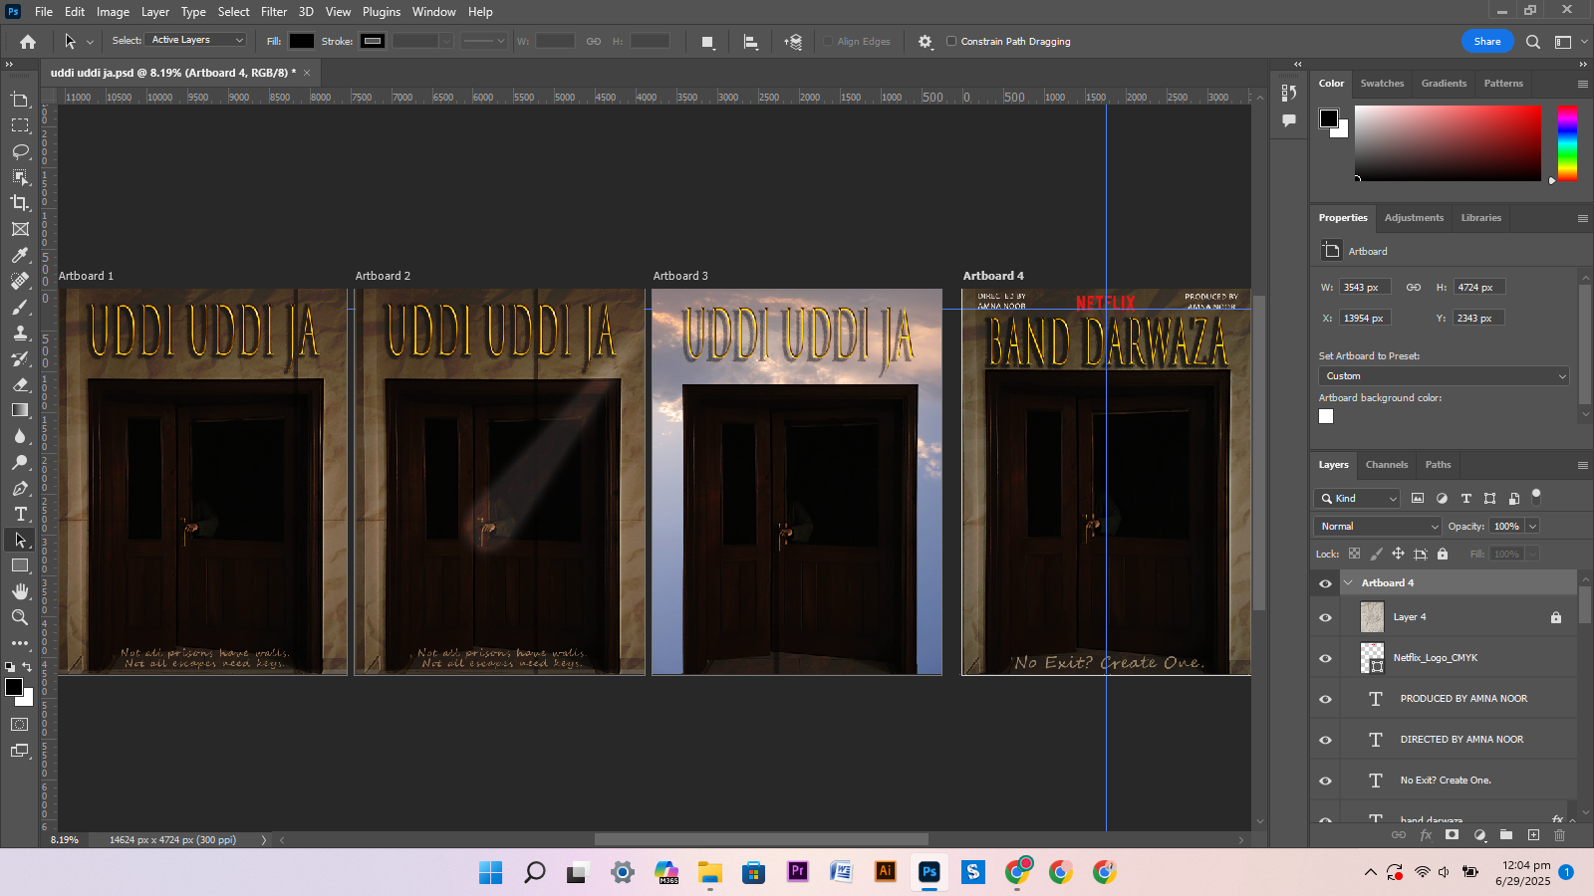
Task: Enable the Constrain Path Dragging checkbox
Action: click(951, 41)
